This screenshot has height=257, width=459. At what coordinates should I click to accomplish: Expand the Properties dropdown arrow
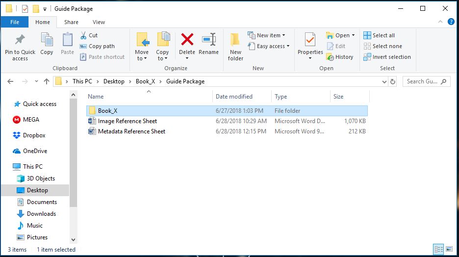pos(310,58)
